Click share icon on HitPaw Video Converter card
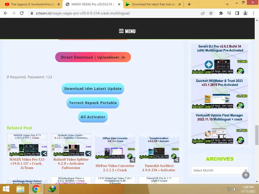The image size is (259, 194). 133,160
